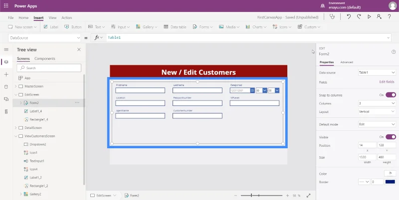The width and height of the screenshot is (399, 200).
Task: Expand the MasterScreen tree node
Action: coord(16,86)
